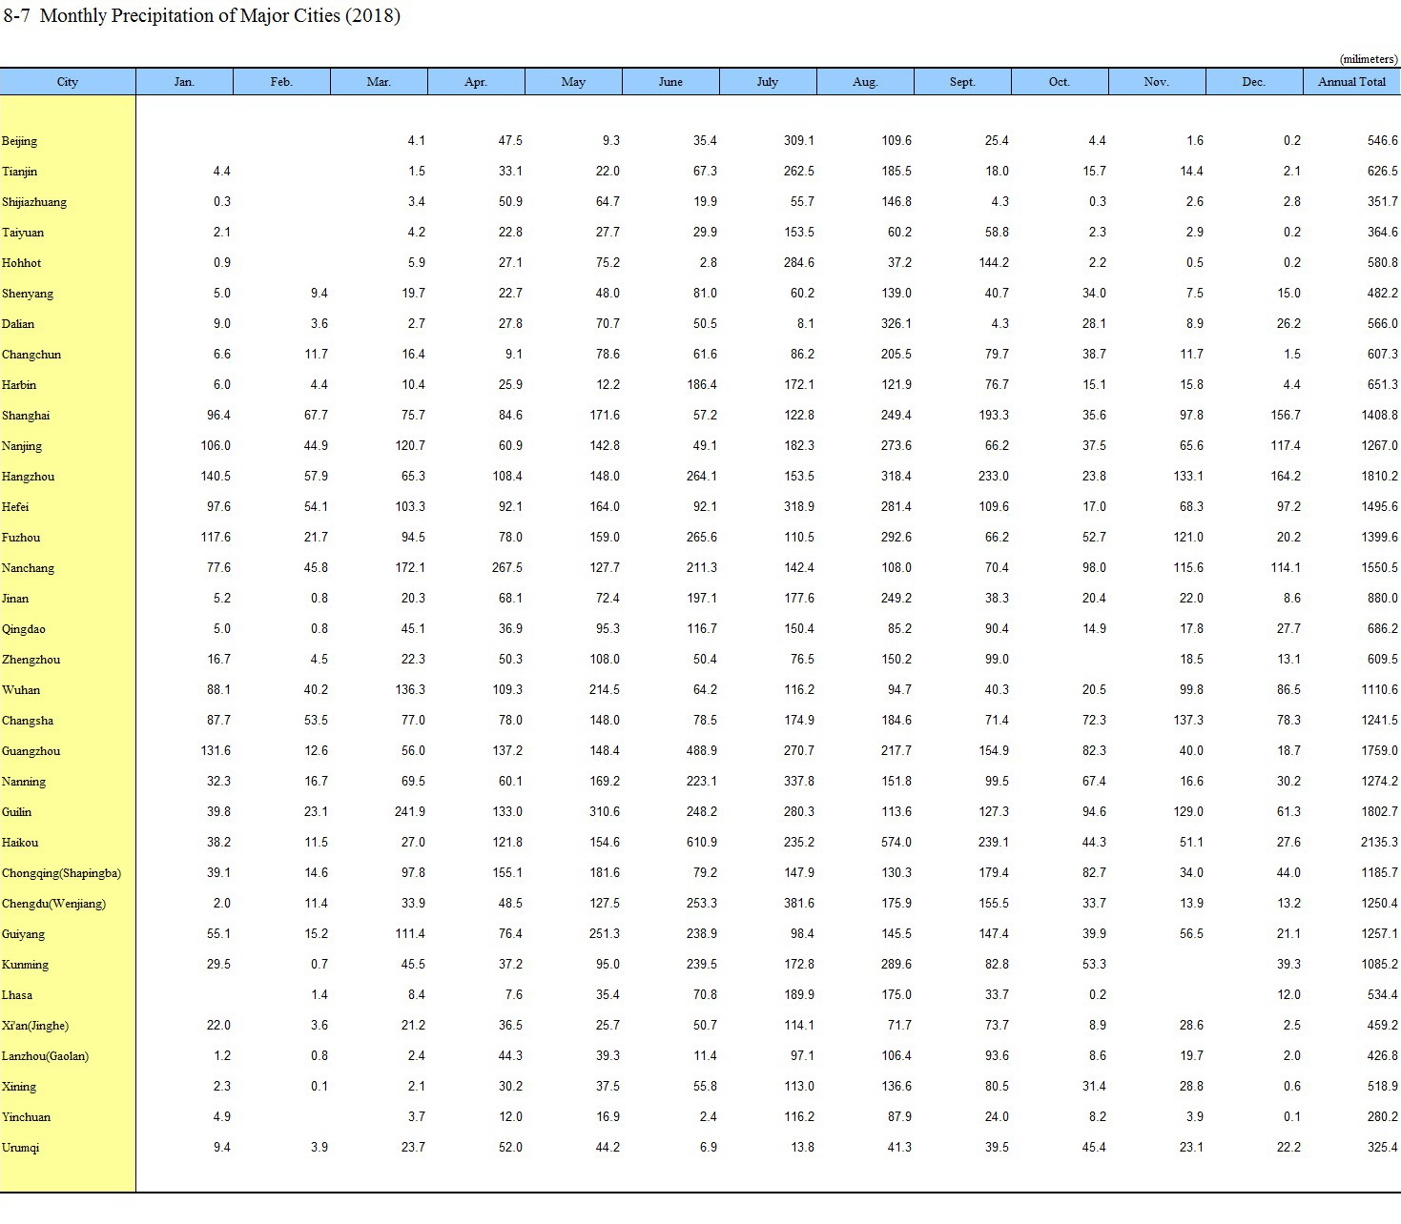
Task: Click the Xining row label
Action: [19, 1087]
